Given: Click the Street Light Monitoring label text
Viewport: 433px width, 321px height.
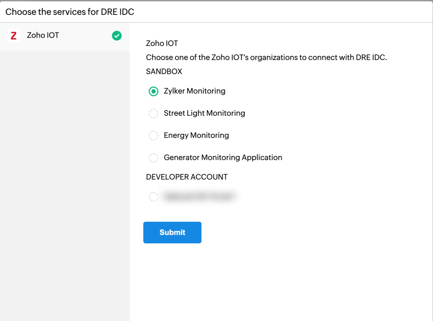Looking at the screenshot, I should tap(204, 113).
